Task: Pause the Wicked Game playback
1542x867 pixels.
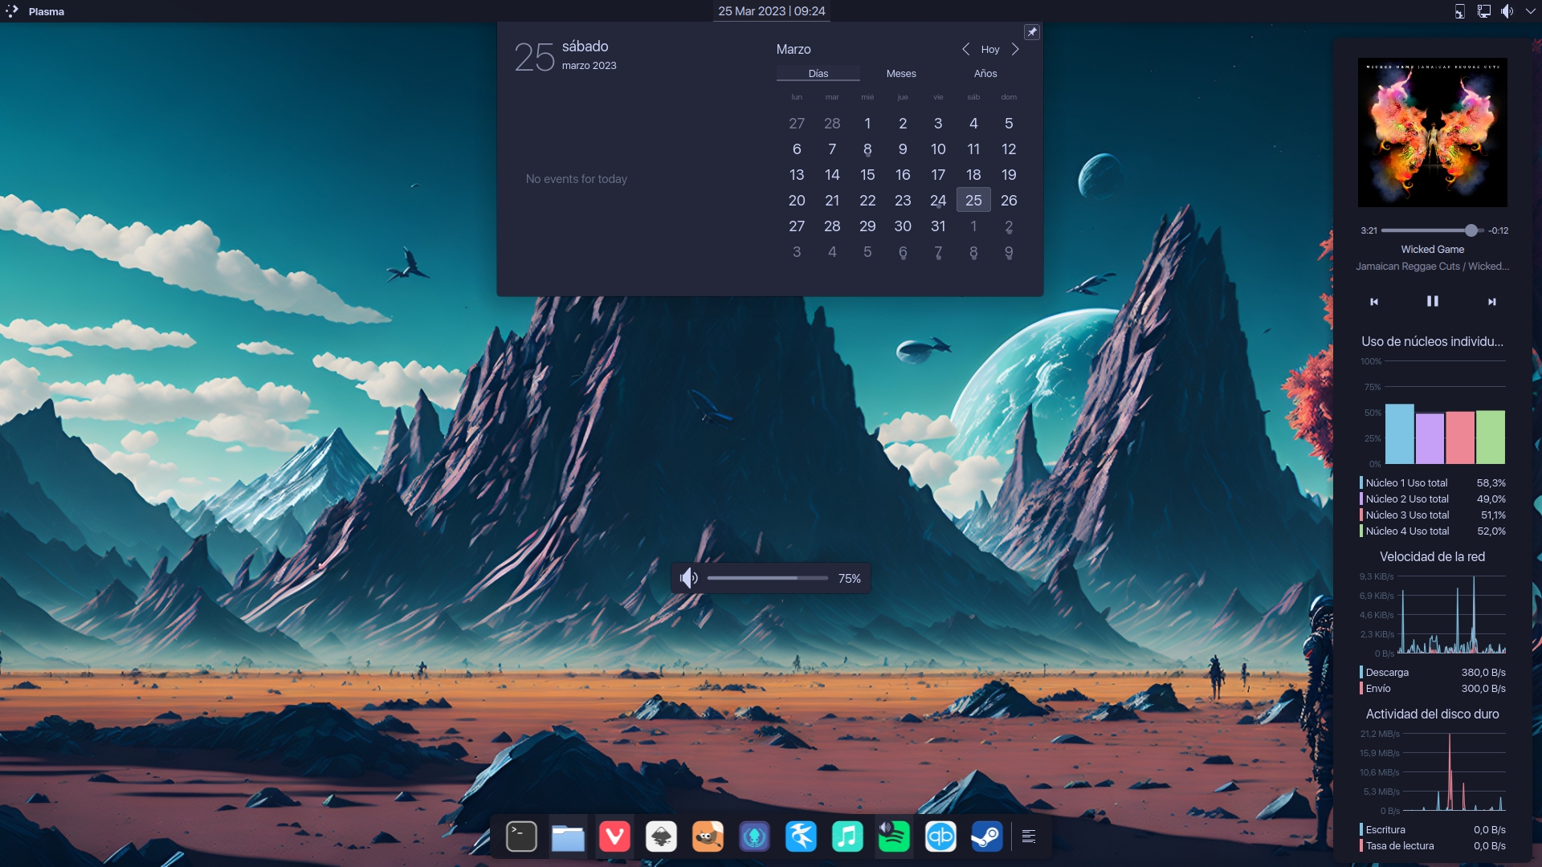Action: tap(1433, 301)
